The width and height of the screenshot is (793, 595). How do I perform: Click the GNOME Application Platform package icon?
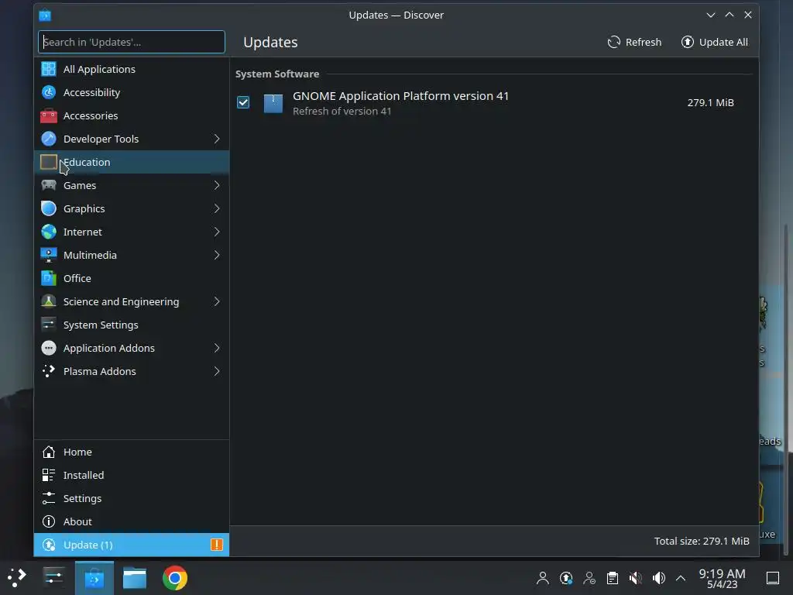pos(273,103)
